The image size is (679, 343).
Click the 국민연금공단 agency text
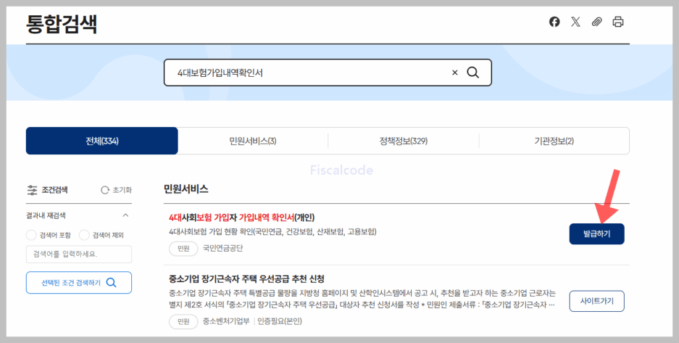coord(223,248)
